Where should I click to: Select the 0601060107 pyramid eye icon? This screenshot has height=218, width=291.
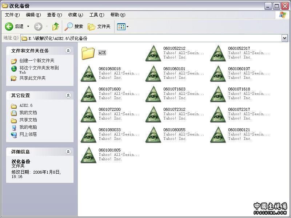[x=218, y=74]
